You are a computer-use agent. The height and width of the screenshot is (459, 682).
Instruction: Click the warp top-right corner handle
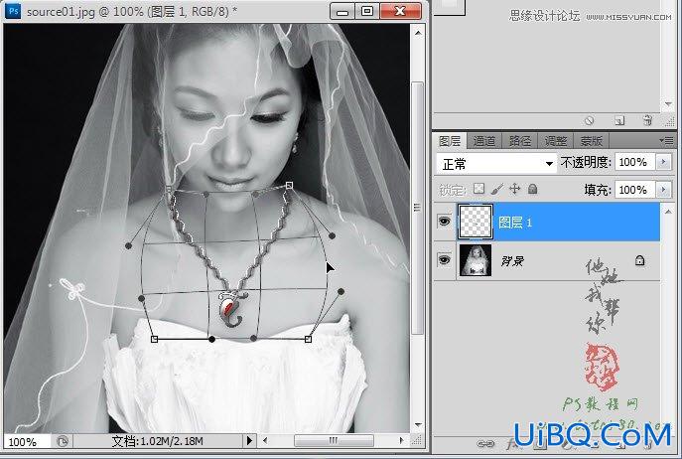pos(289,186)
